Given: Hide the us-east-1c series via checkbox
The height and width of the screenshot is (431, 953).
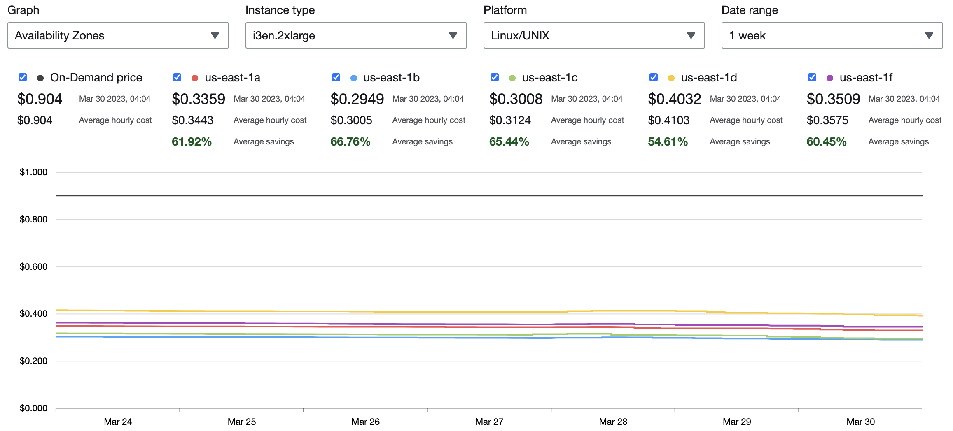Looking at the screenshot, I should point(495,78).
